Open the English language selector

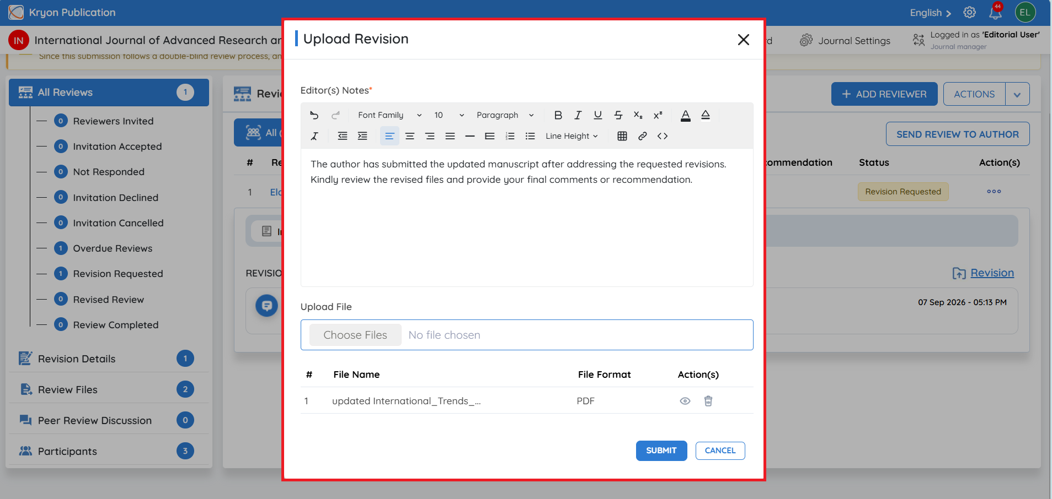pyautogui.click(x=931, y=13)
